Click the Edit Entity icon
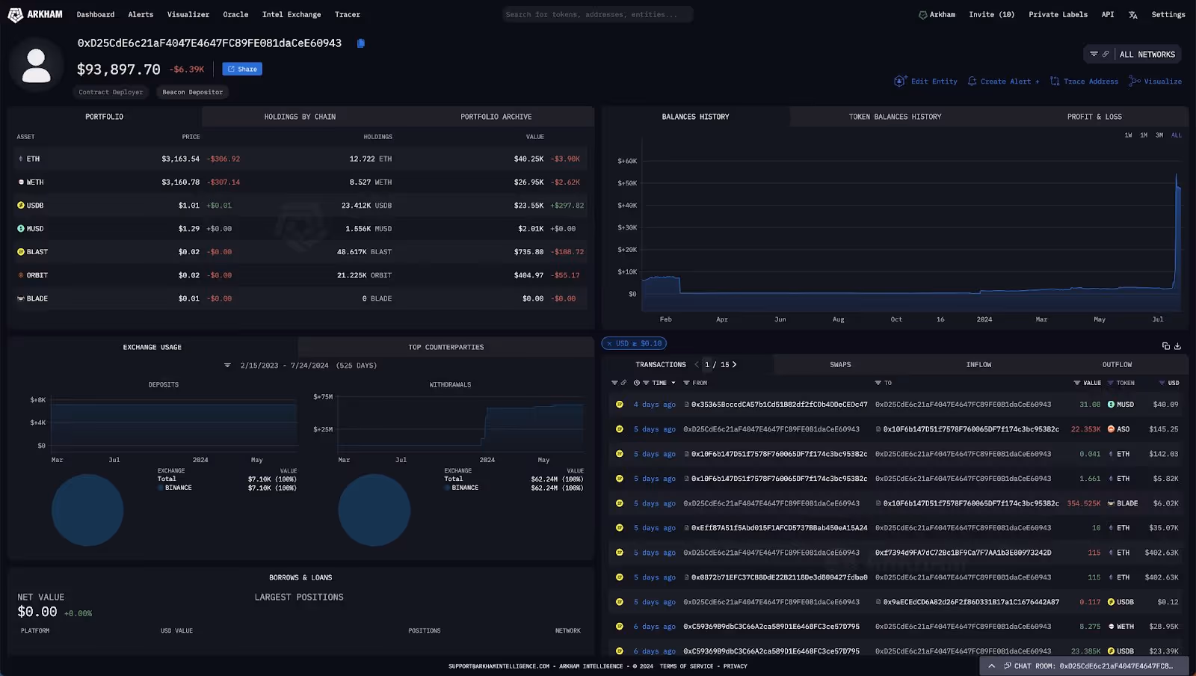The image size is (1196, 676). (900, 81)
